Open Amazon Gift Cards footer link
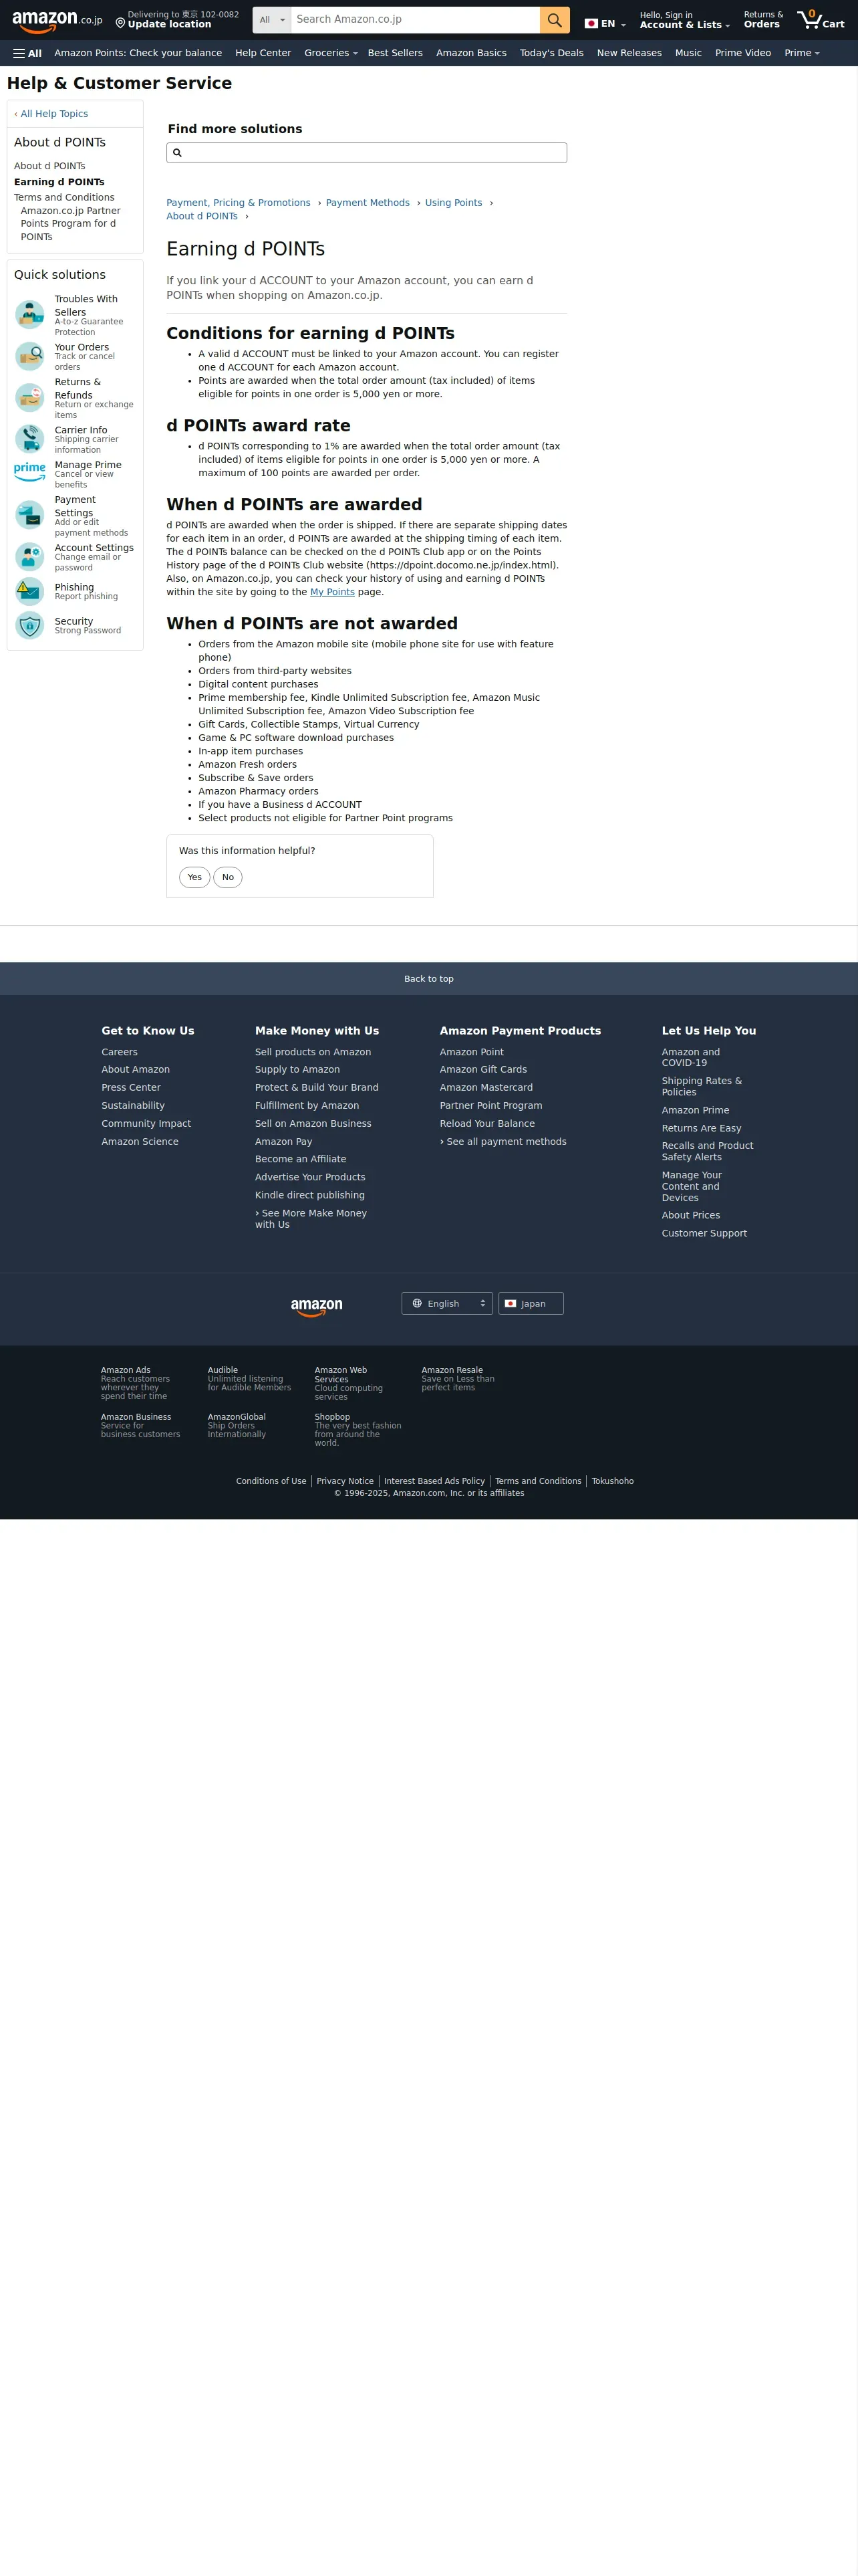This screenshot has width=858, height=2576. pos(483,1070)
